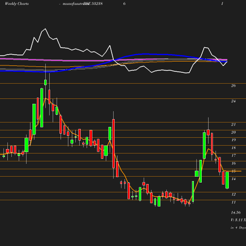Click the '16' price axis label
246x246 pixels.
(233, 163)
